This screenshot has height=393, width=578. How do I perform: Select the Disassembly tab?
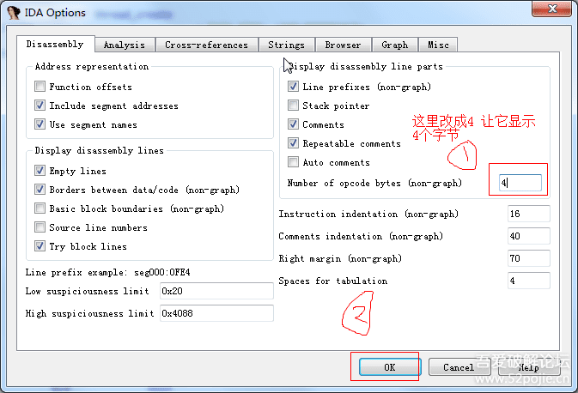(55, 45)
